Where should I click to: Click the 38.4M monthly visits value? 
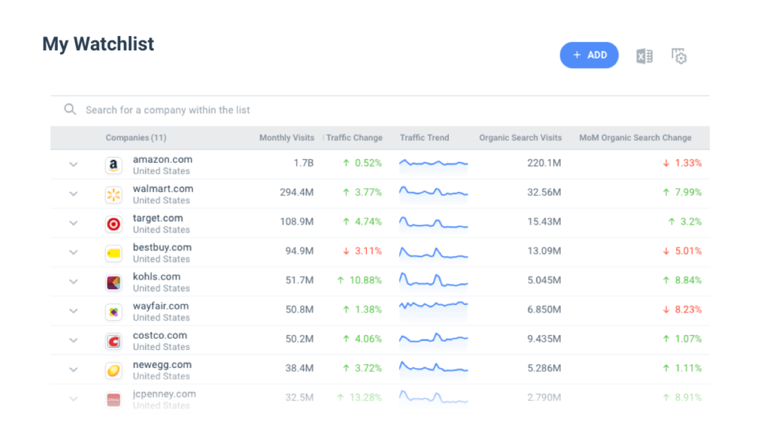click(299, 368)
